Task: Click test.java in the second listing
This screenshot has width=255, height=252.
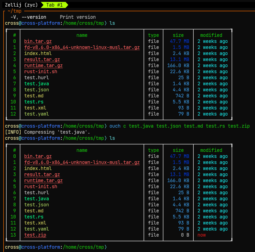Action: click(x=37, y=199)
